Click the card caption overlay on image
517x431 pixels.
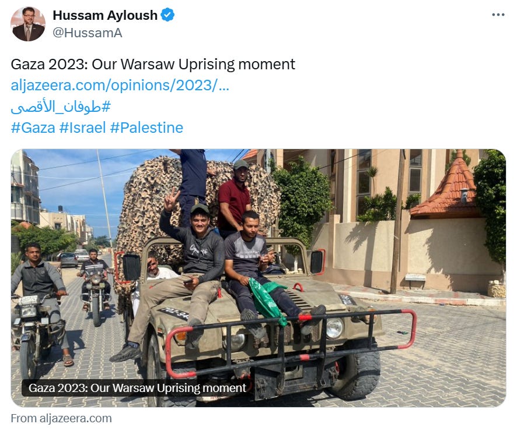[x=137, y=388]
